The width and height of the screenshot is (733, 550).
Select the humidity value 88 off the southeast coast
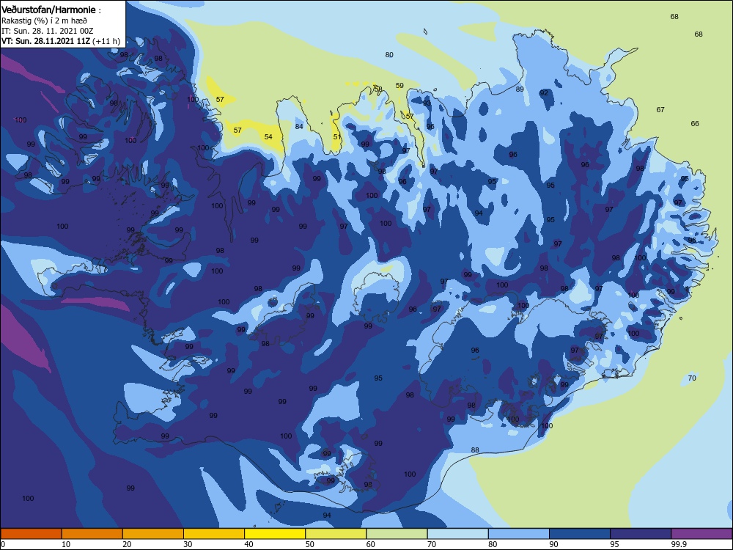[x=475, y=450]
